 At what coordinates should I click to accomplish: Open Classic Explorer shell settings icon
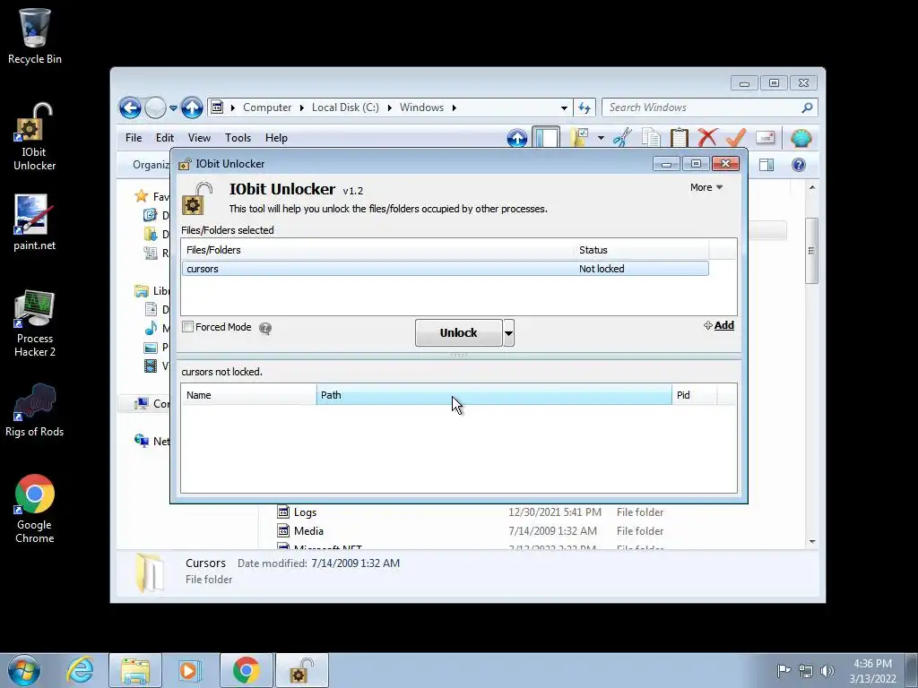coord(801,138)
